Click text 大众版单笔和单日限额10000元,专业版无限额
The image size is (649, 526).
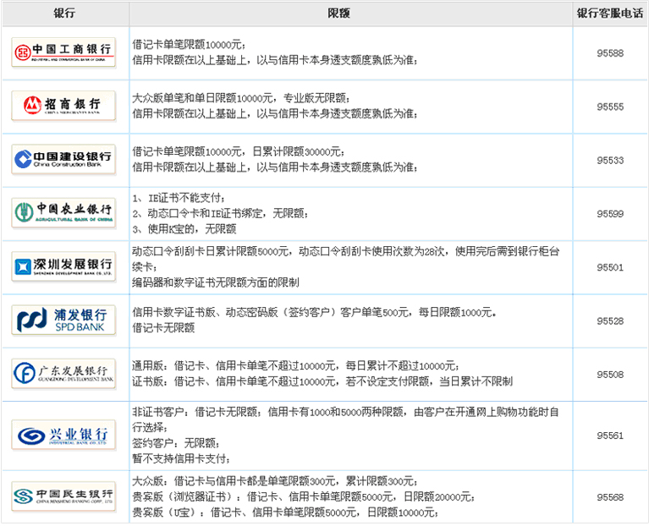pos(241,98)
